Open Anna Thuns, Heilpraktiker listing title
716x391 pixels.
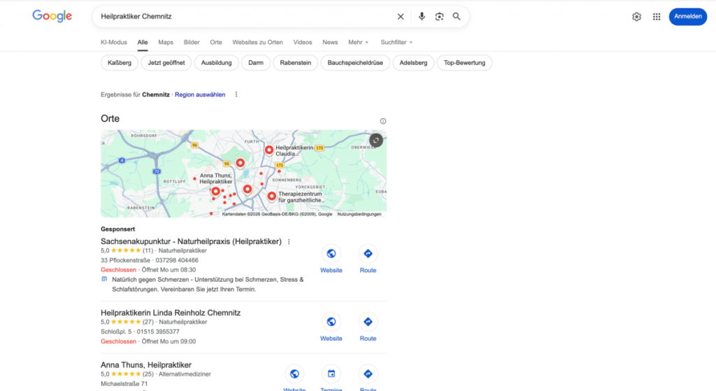click(145, 365)
